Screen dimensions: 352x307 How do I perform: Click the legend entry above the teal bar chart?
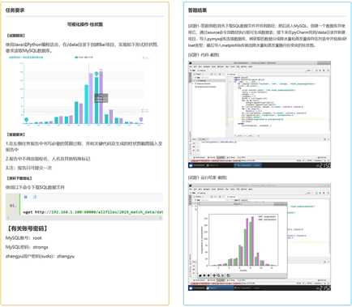click(x=84, y=58)
